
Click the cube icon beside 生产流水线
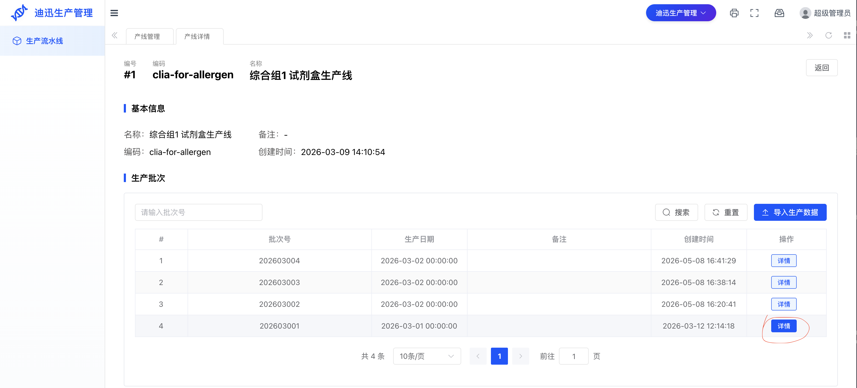tap(17, 41)
